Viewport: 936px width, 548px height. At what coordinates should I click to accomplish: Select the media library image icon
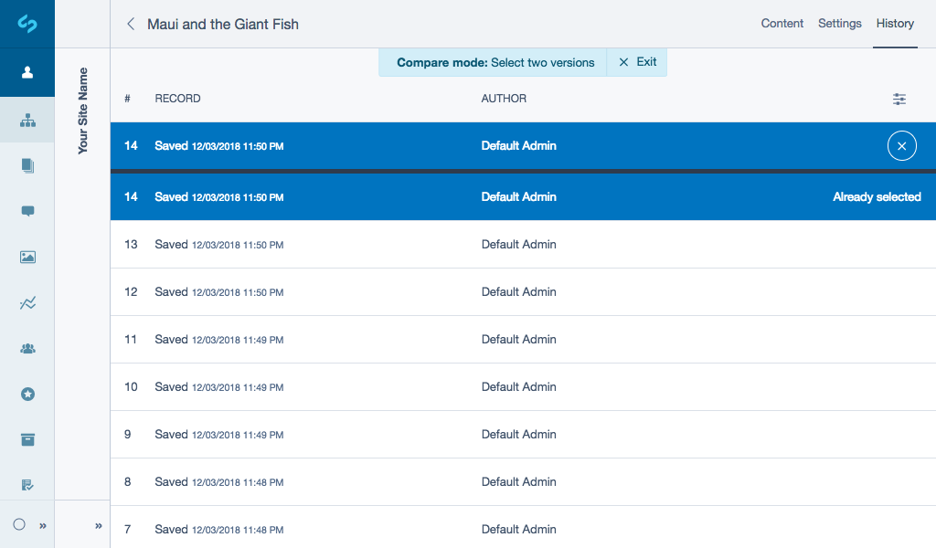(27, 257)
